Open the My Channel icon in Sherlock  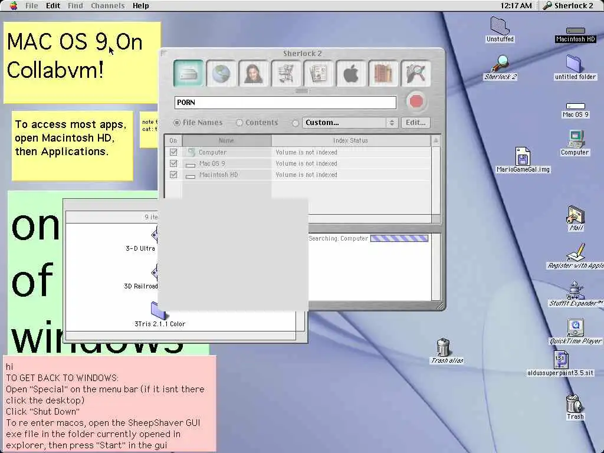[415, 73]
